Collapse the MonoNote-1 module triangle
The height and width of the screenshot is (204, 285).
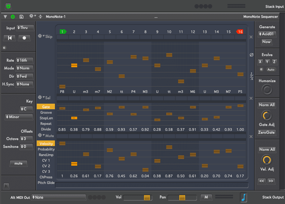[x=5, y=17]
